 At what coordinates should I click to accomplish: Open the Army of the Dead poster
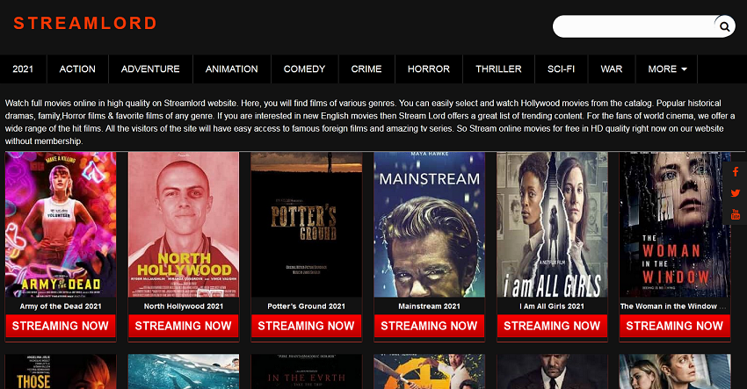point(61,224)
